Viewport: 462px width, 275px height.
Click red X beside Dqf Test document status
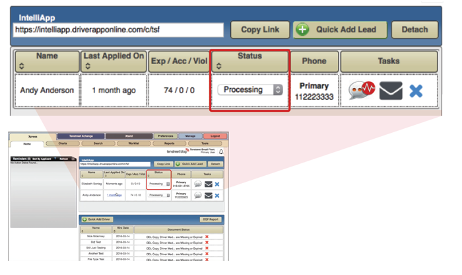point(207,242)
